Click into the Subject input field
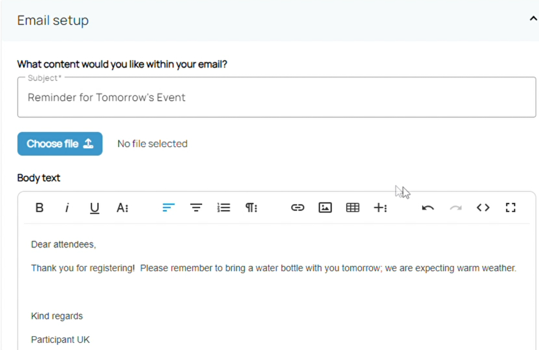This screenshot has width=539, height=350. coord(277,97)
